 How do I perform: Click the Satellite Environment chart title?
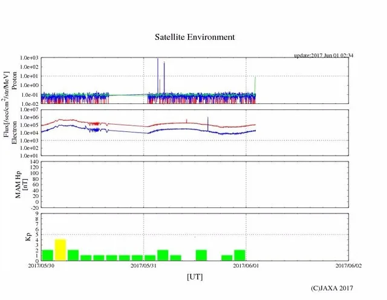coord(193,37)
